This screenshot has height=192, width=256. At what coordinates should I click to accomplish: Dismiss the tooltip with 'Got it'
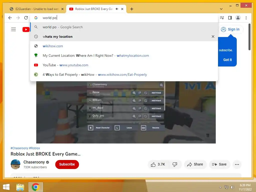tap(227, 60)
